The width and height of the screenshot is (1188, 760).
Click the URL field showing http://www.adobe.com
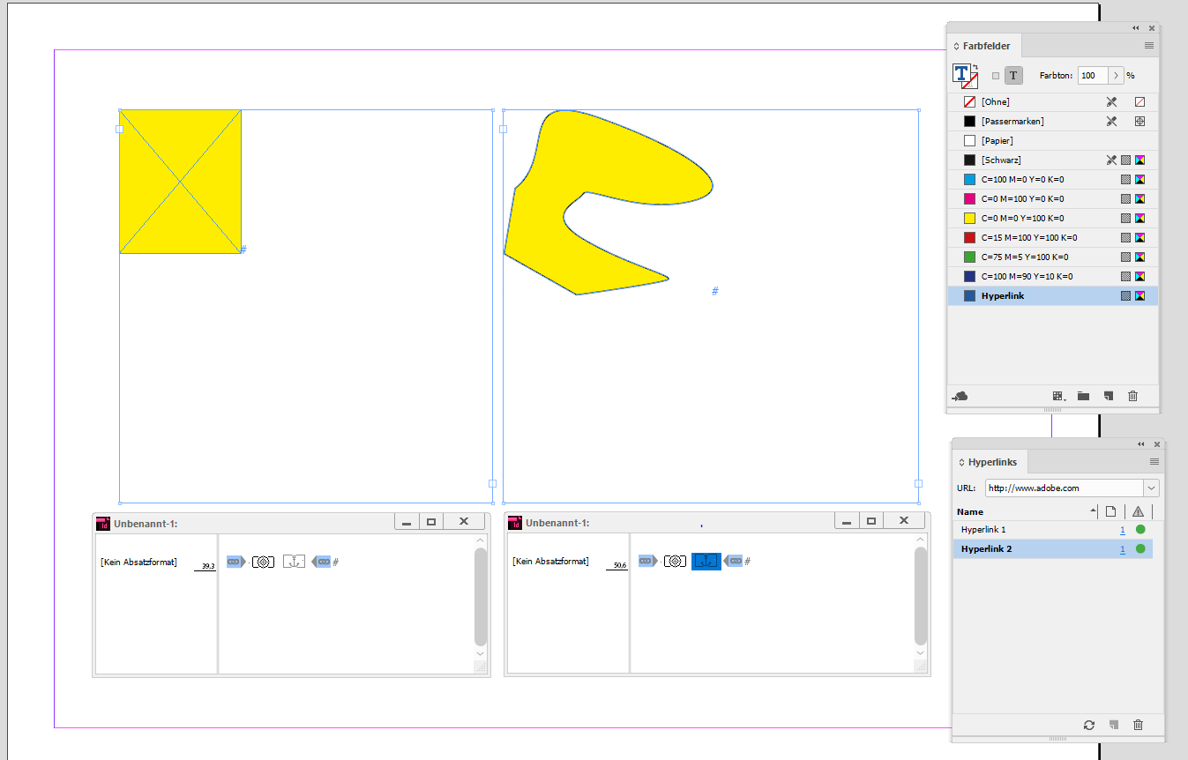[x=1064, y=488]
